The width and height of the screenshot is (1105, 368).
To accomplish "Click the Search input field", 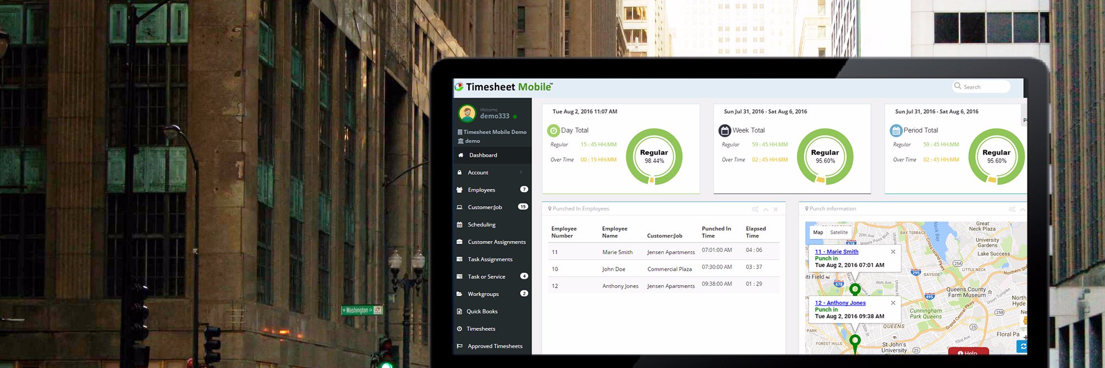I will coord(981,87).
